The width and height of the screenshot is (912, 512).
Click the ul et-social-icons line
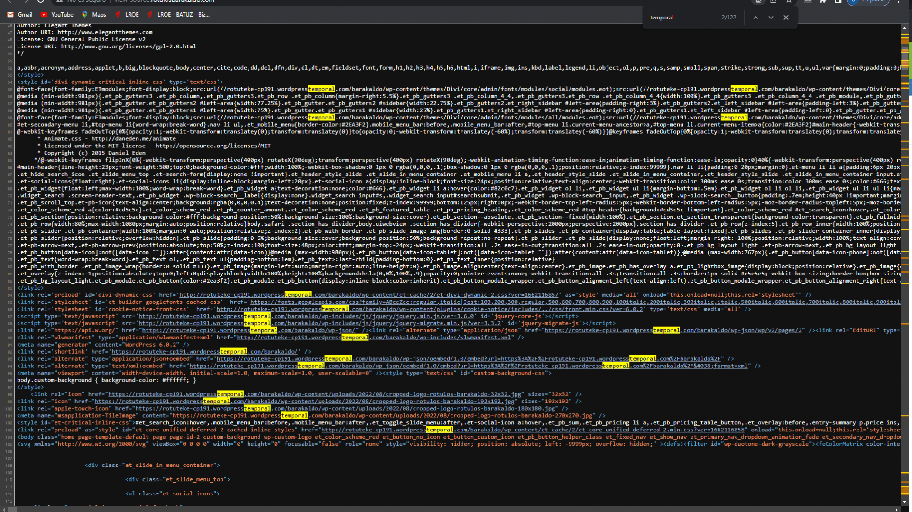coord(173,494)
